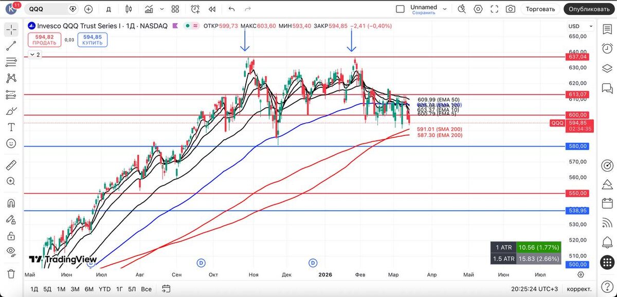The image size is (617, 297).
Task: Open chart settings hexagon icon
Action: tap(478, 9)
